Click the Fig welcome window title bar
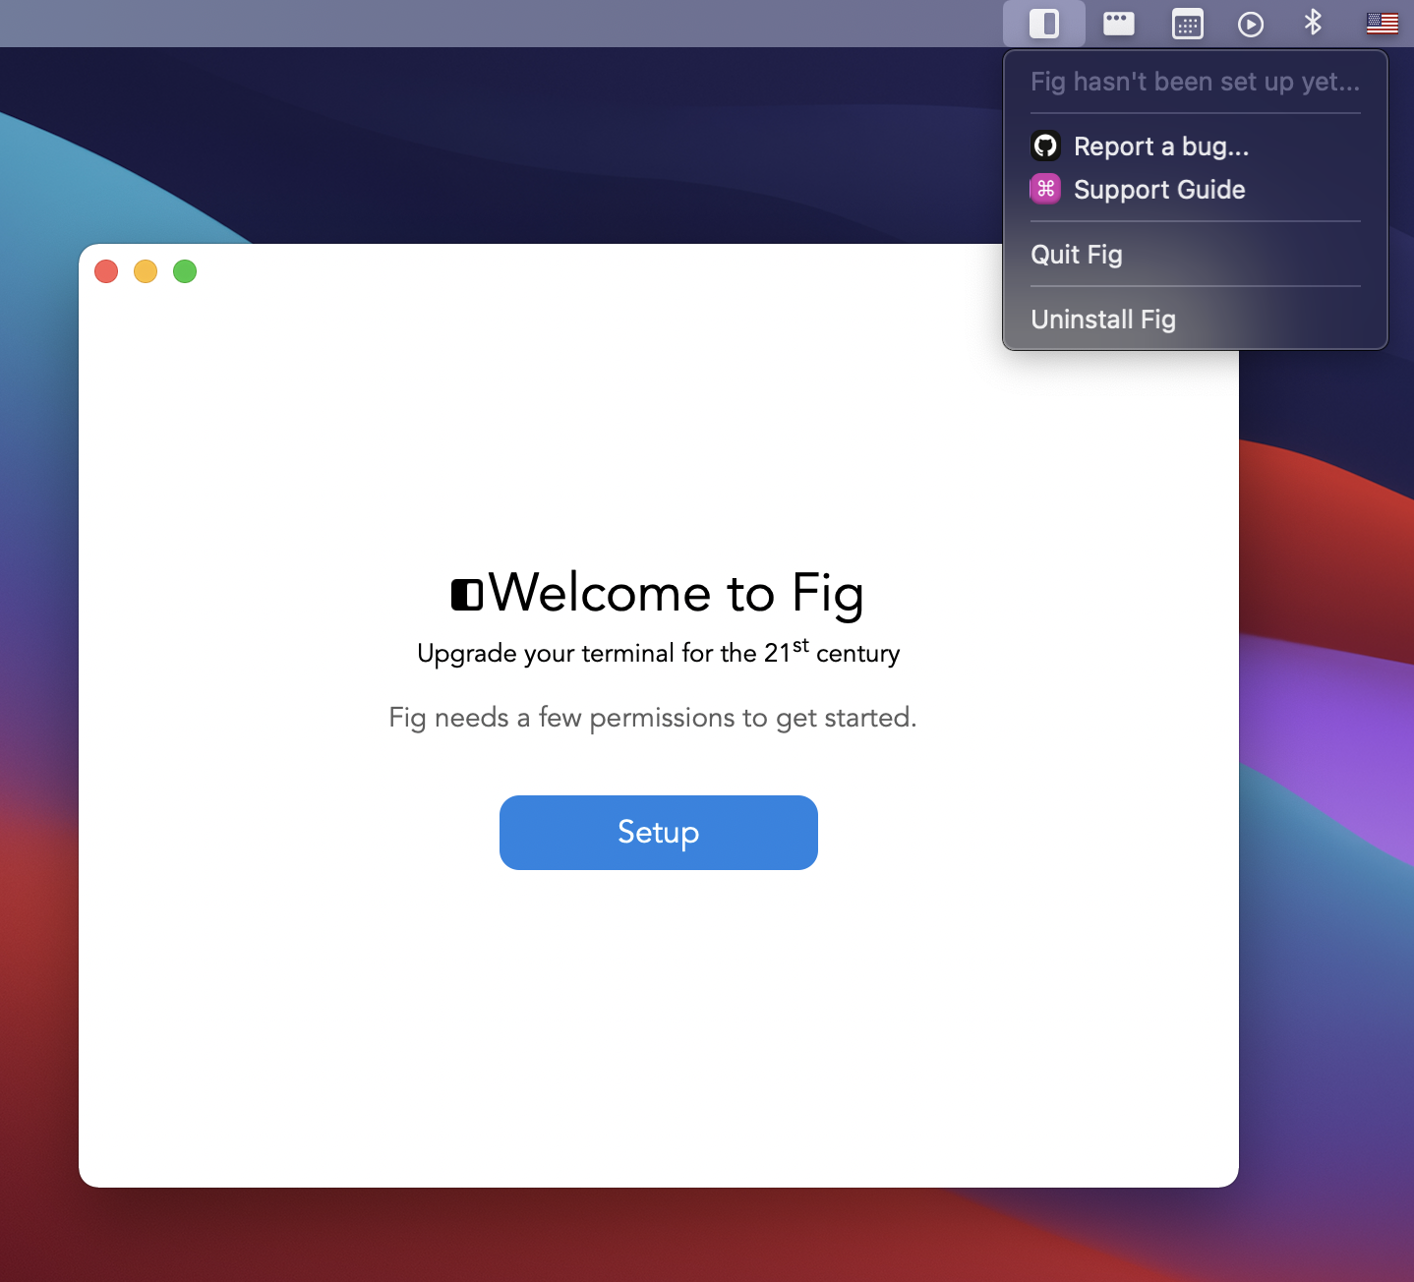The height and width of the screenshot is (1282, 1414). tap(590, 271)
